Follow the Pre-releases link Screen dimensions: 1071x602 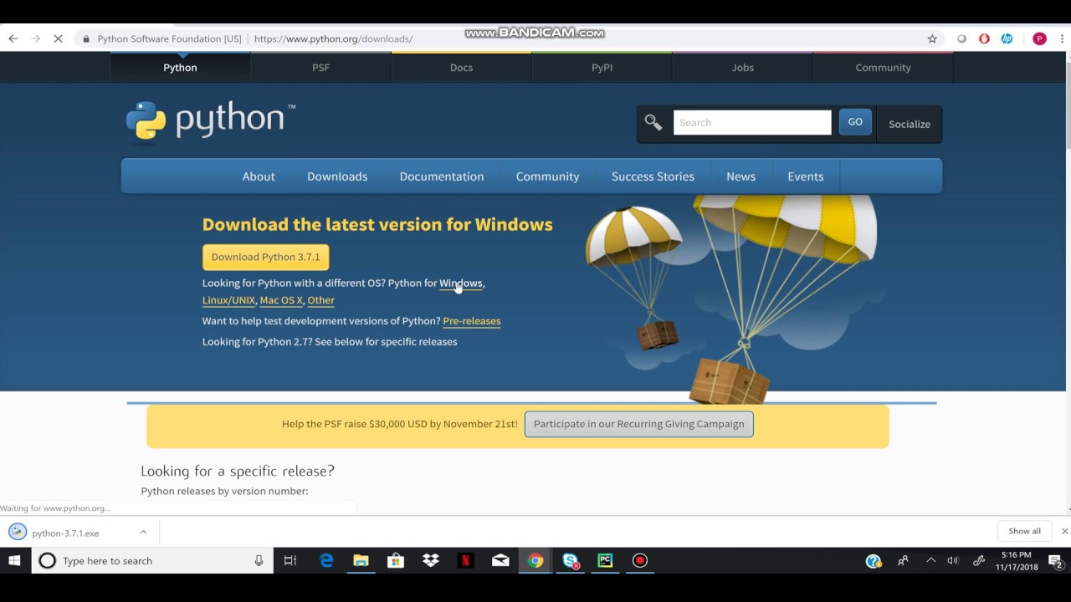[x=472, y=321]
